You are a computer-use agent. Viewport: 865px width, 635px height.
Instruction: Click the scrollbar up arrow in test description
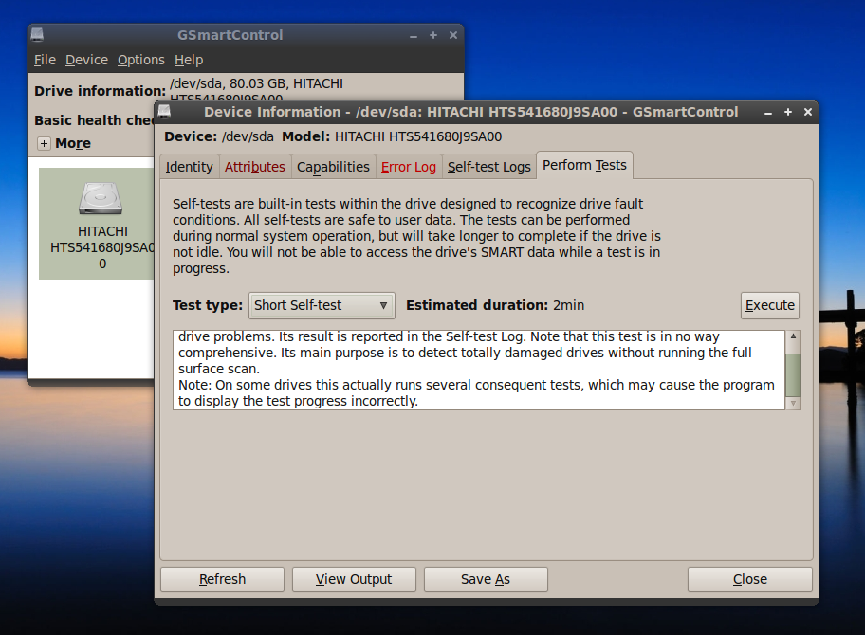point(794,335)
